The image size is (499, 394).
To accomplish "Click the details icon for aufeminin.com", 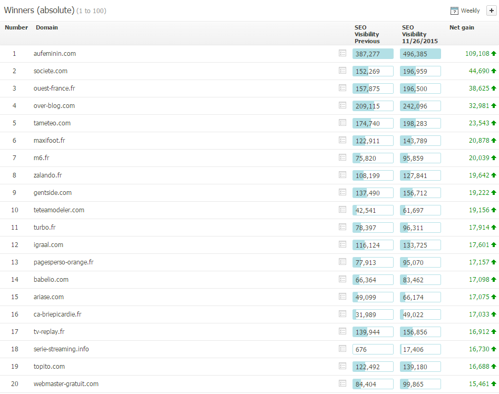I will click(343, 53).
